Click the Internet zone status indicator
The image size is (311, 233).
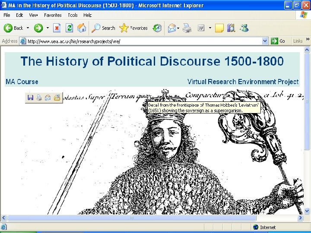tap(264, 227)
